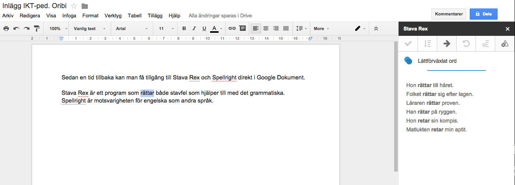
Task: Expand the More toolbar options
Action: [x=321, y=29]
